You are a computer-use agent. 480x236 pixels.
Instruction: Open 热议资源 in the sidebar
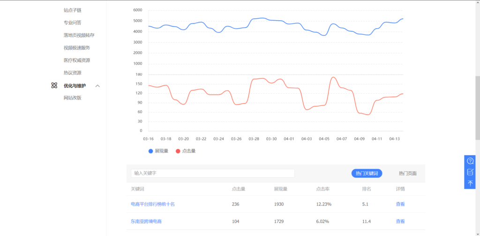click(x=73, y=73)
